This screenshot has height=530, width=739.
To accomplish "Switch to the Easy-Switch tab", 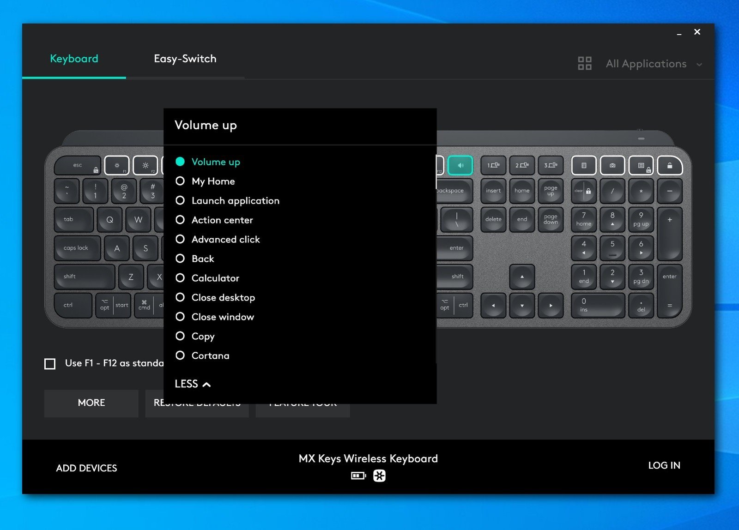I will coord(185,59).
